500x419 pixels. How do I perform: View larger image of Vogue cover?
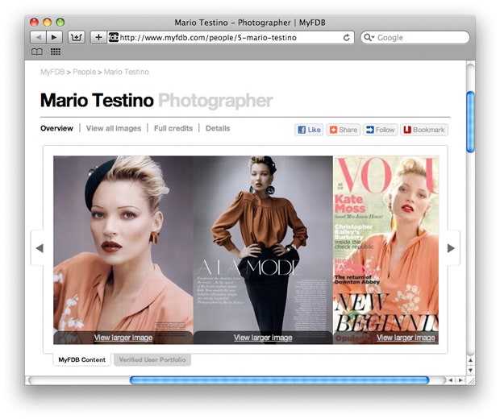[x=406, y=338]
